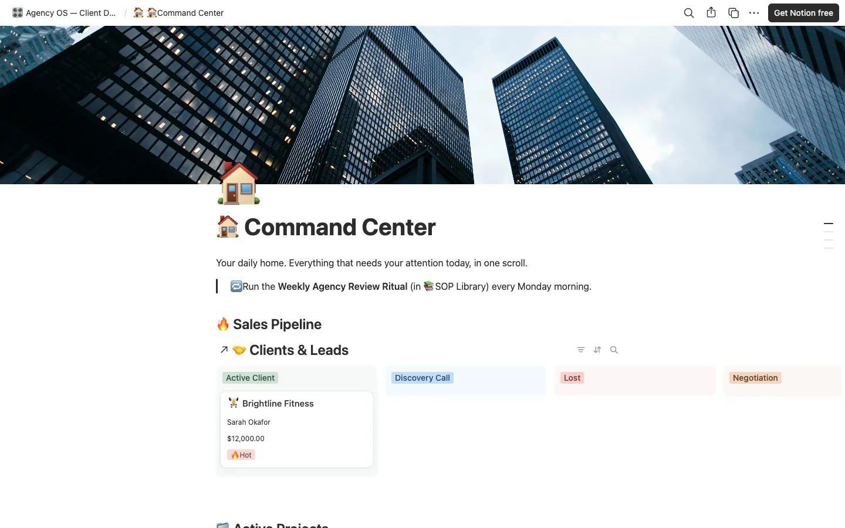Click the search icon in Clients & Leads
This screenshot has height=528, width=845.
(x=614, y=350)
